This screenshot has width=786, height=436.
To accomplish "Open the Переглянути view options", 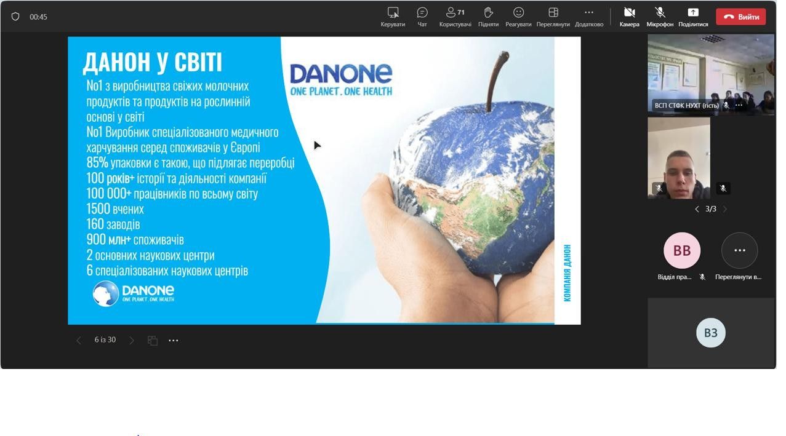I will pyautogui.click(x=553, y=17).
